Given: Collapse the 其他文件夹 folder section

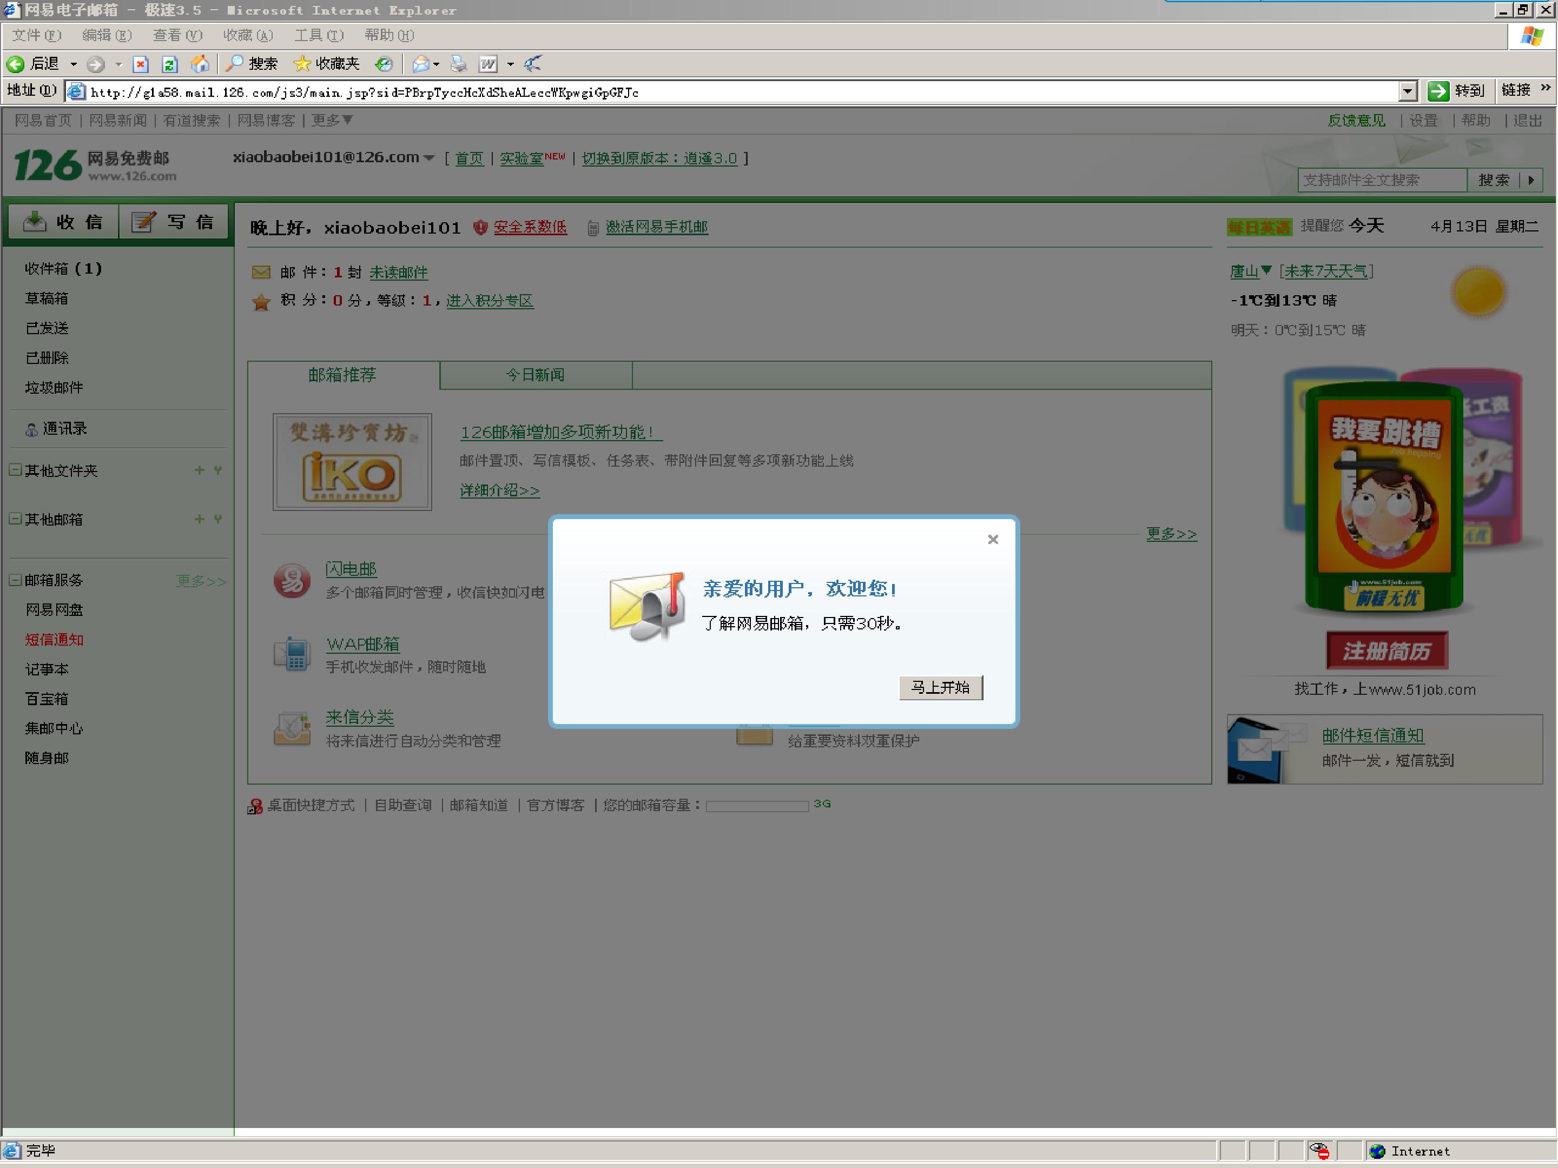Looking at the screenshot, I should tap(15, 469).
